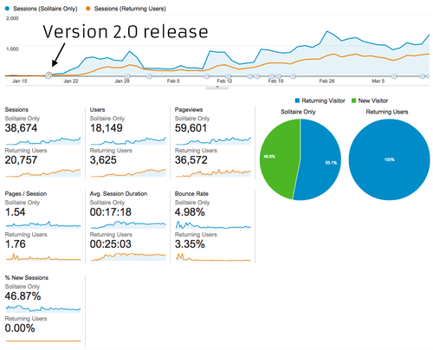Select the Returning Users bounce rate 3.35%
433x350 pixels.
(190, 244)
